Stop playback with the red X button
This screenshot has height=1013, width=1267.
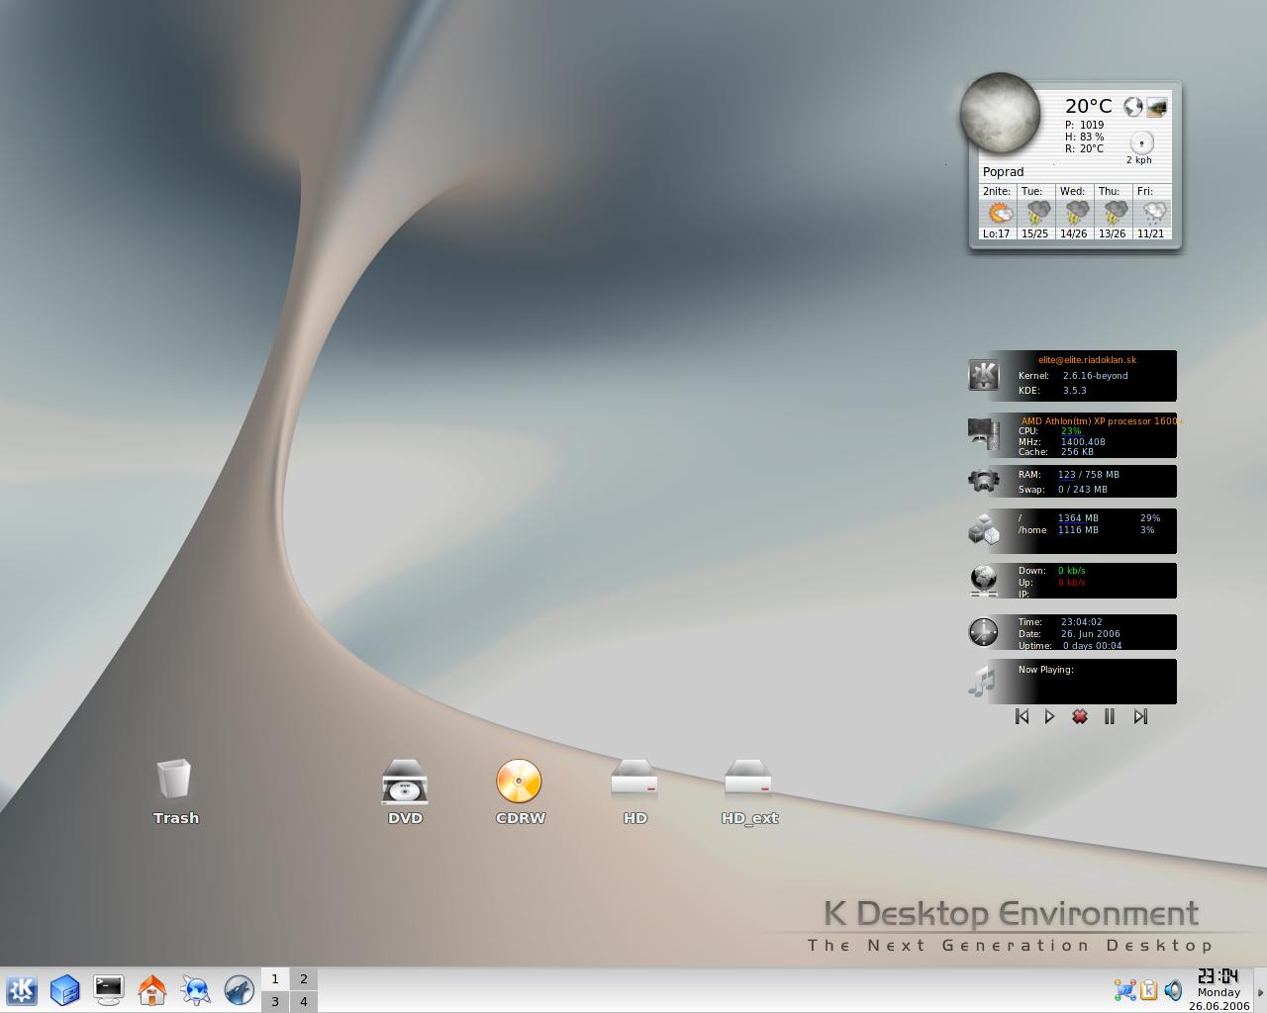[1080, 716]
